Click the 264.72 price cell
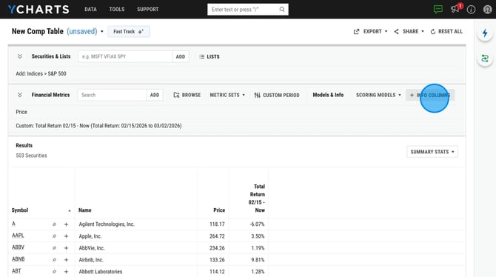Viewport: 496px width, 277px height. pos(217,236)
